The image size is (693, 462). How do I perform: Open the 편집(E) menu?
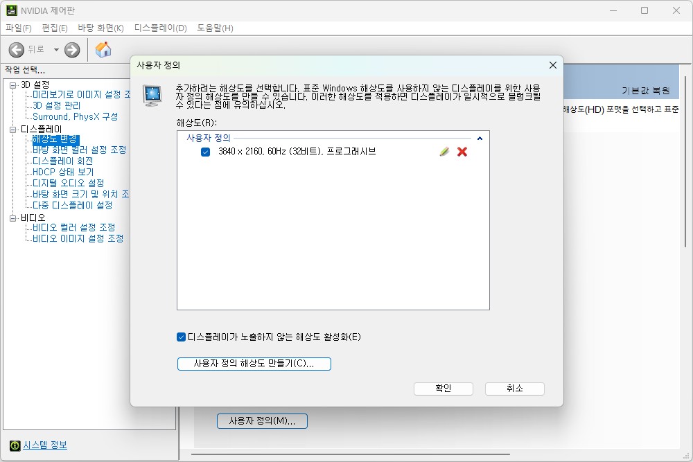(x=54, y=28)
